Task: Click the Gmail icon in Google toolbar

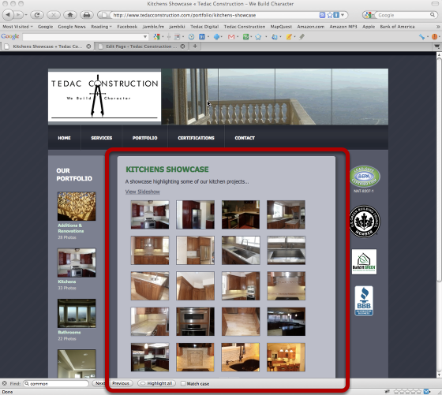Action: 231,36
